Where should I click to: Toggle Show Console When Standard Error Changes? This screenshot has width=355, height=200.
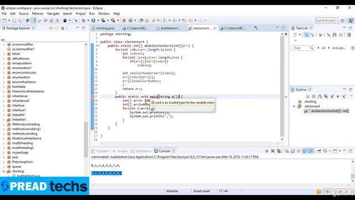[x=311, y=151]
